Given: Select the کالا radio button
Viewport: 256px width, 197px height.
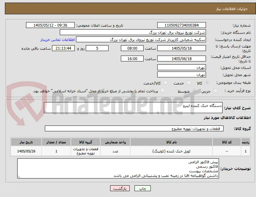Looking at the screenshot, I should point(207,83).
